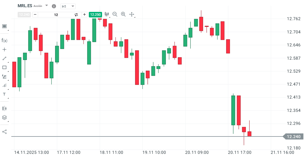Click the volume input field showing 12
The image size is (307, 158).
[56, 15]
